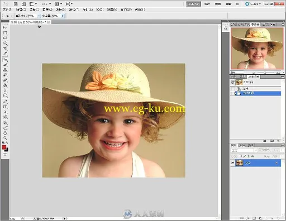286x221 pixels.
Task: Select the Quick Selection tool
Action: click(x=5, y=44)
